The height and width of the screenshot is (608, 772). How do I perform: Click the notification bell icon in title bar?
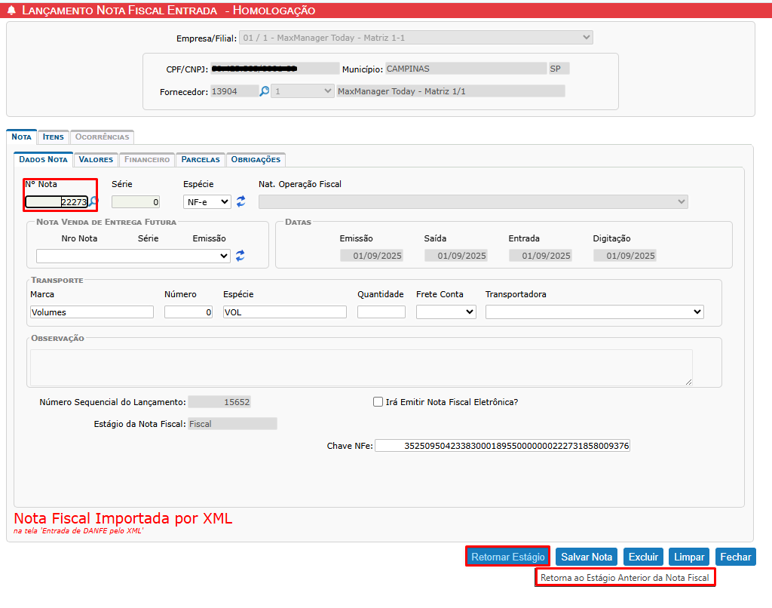click(x=11, y=11)
